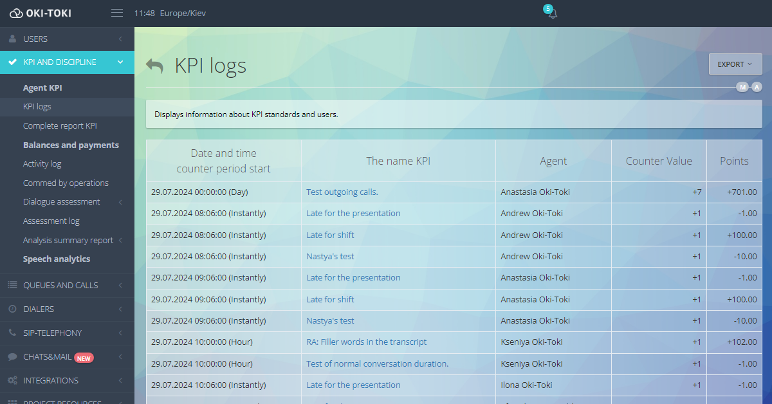Click the Dialers clock icon
This screenshot has height=404, width=772.
coord(12,309)
